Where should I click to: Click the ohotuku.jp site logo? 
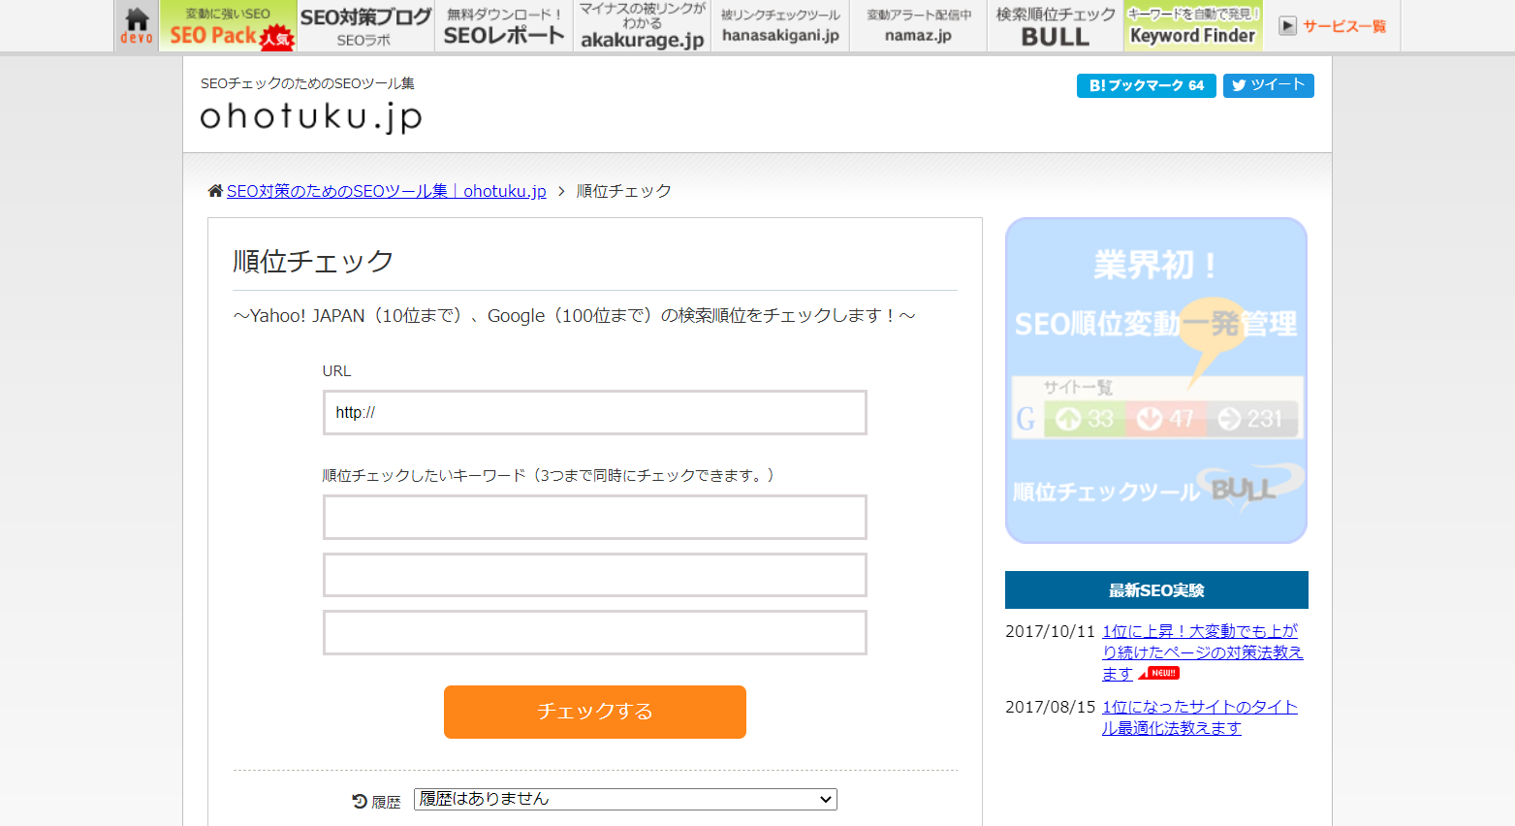311,116
